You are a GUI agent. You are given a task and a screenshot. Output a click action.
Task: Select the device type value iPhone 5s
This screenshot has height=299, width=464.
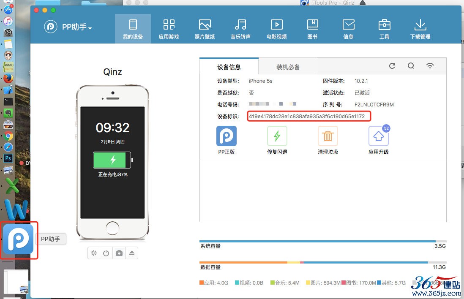pos(260,81)
